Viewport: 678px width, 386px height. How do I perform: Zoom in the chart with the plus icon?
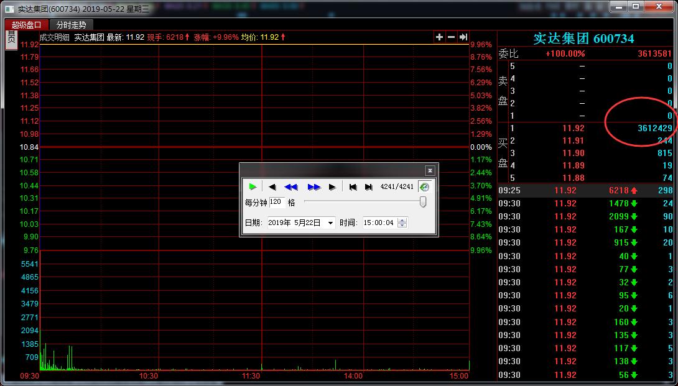click(439, 37)
